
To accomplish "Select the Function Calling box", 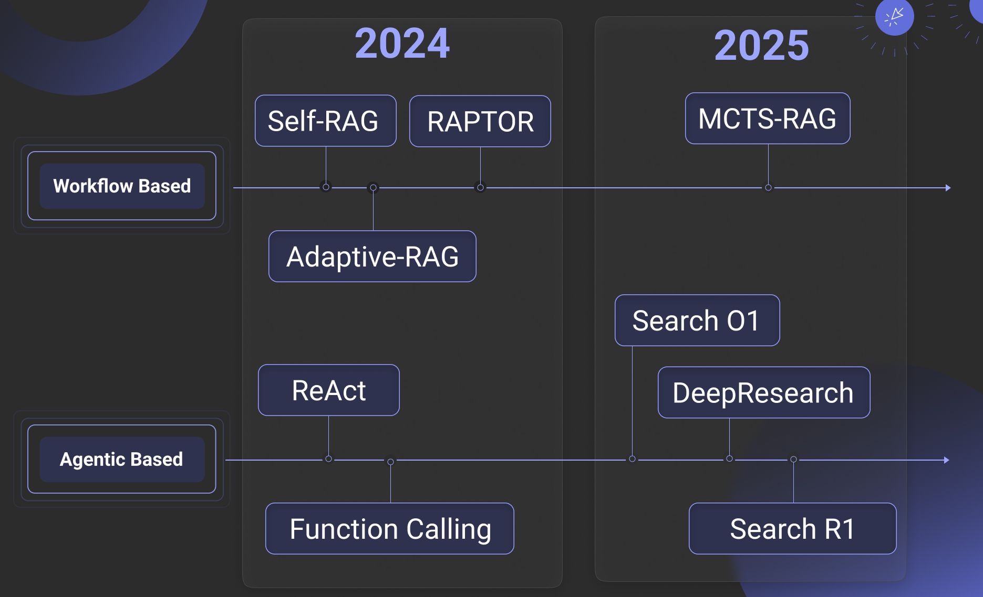I will tap(390, 529).
